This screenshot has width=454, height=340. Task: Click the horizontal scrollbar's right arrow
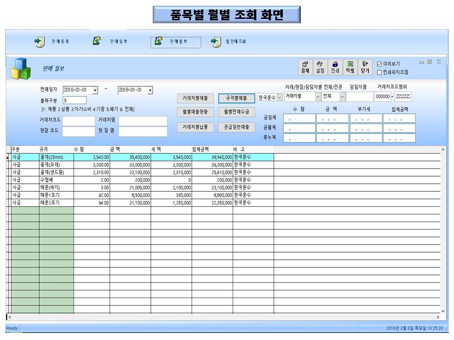point(437,317)
